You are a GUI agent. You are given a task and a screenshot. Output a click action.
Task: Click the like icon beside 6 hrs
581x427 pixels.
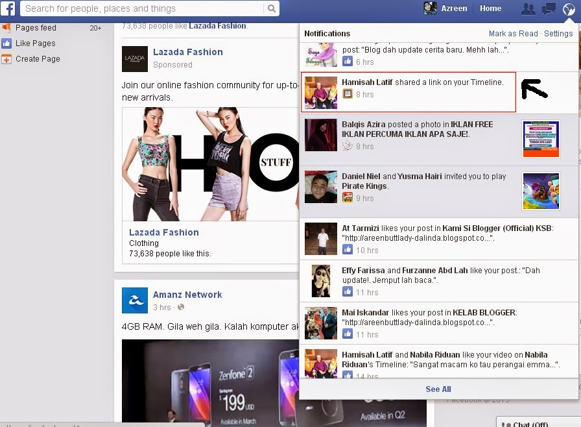coord(347,61)
